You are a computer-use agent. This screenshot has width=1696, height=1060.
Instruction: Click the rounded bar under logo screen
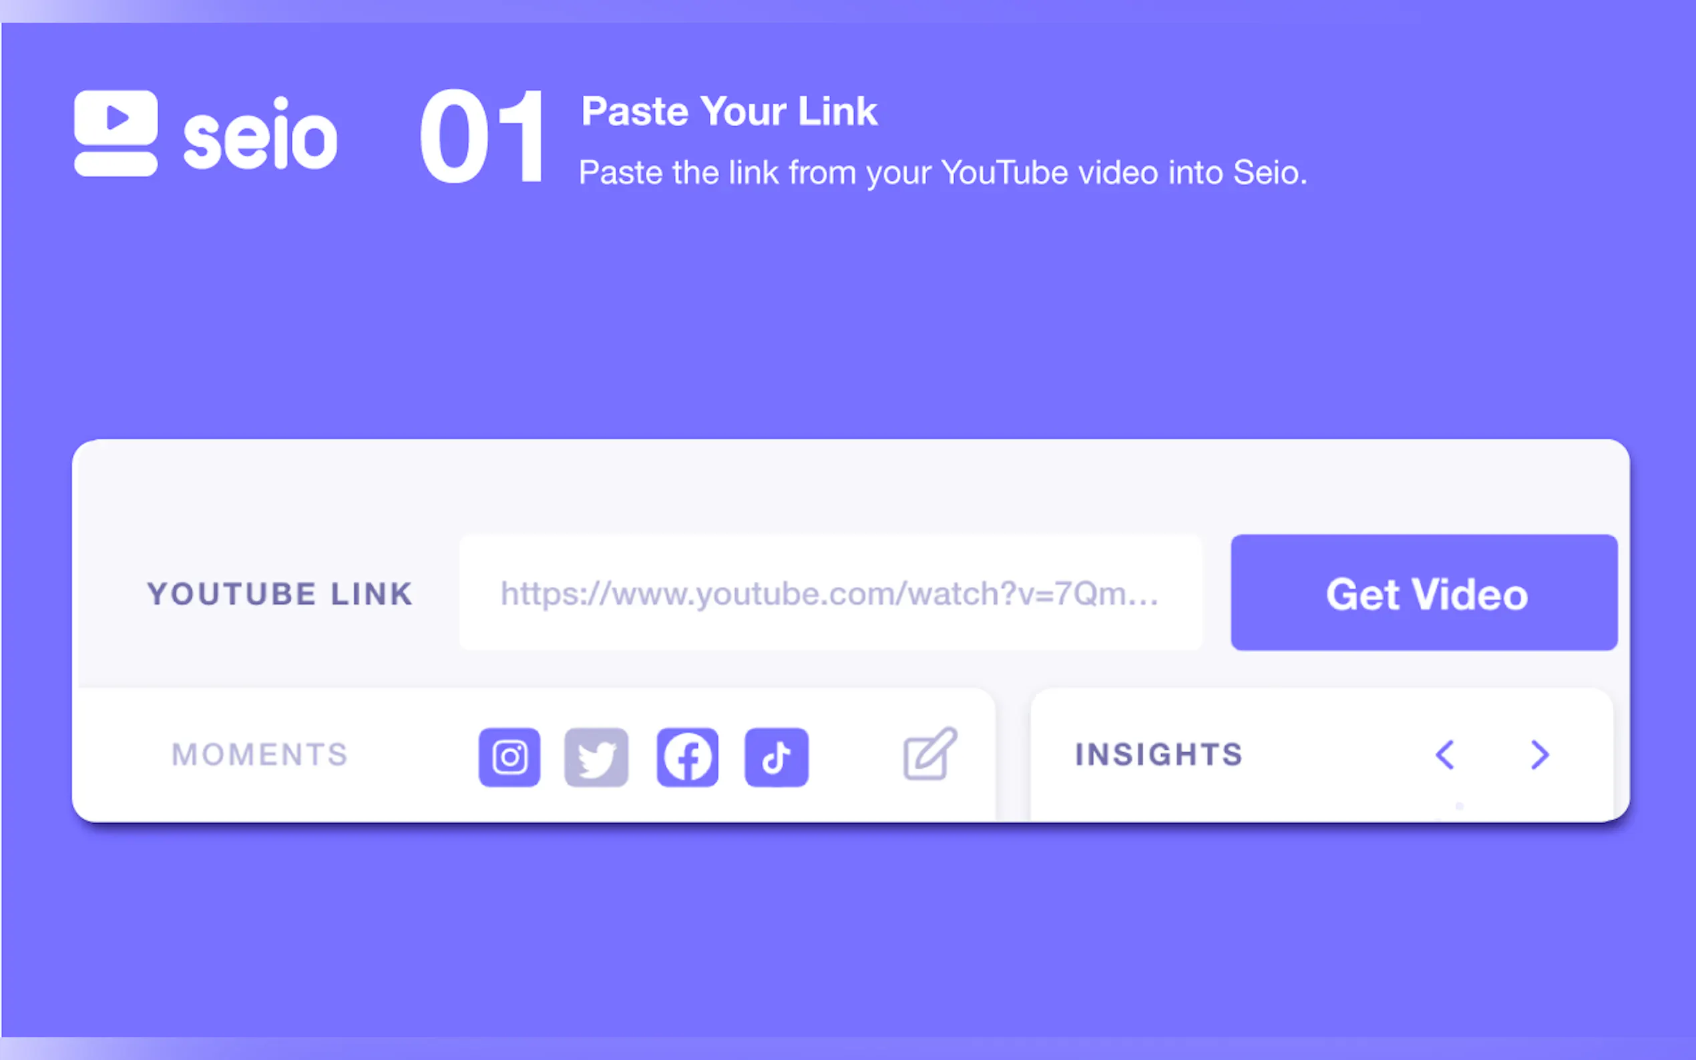116,164
